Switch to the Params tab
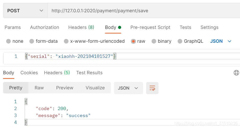 13,27
